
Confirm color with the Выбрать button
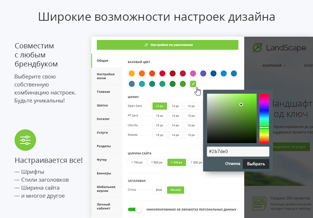256,164
